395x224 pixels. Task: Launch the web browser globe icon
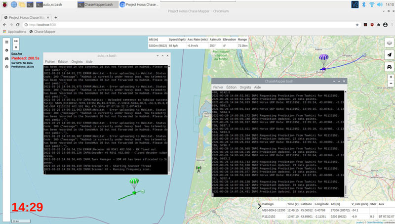14,4
